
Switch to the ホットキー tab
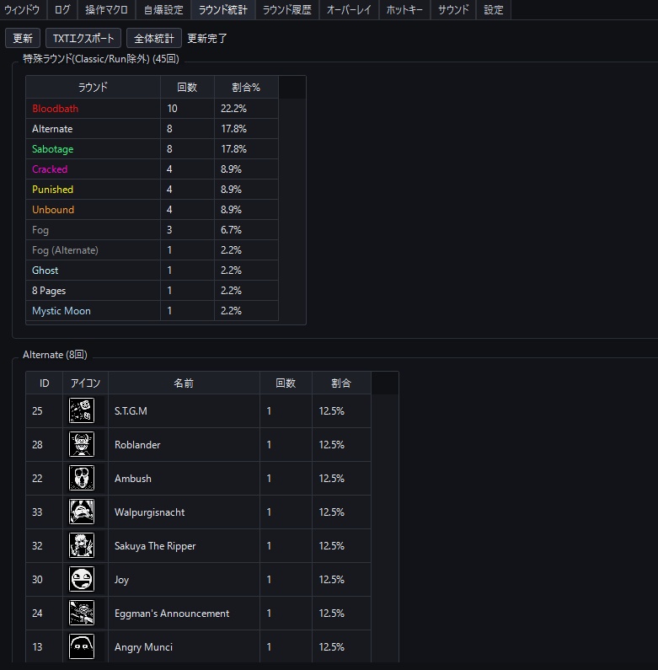[x=404, y=10]
